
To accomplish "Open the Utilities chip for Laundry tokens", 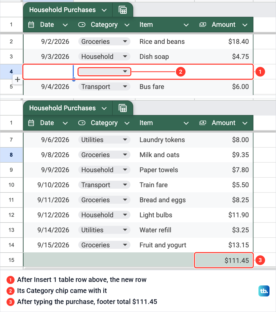I will tap(104, 140).
